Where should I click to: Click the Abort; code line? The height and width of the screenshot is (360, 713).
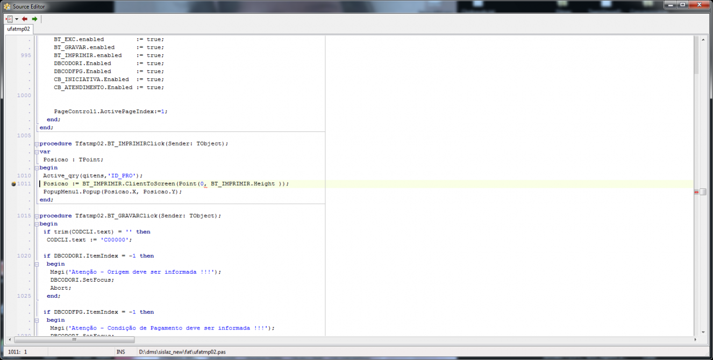pyautogui.click(x=61, y=288)
